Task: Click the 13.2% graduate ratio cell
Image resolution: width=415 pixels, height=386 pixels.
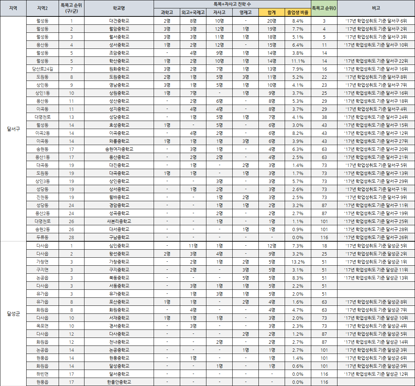Action: click(298, 262)
